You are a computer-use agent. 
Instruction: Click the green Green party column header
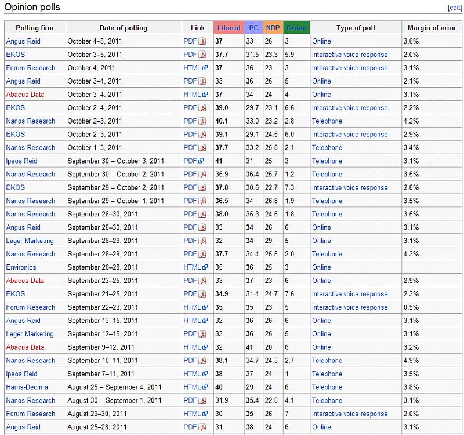click(296, 28)
